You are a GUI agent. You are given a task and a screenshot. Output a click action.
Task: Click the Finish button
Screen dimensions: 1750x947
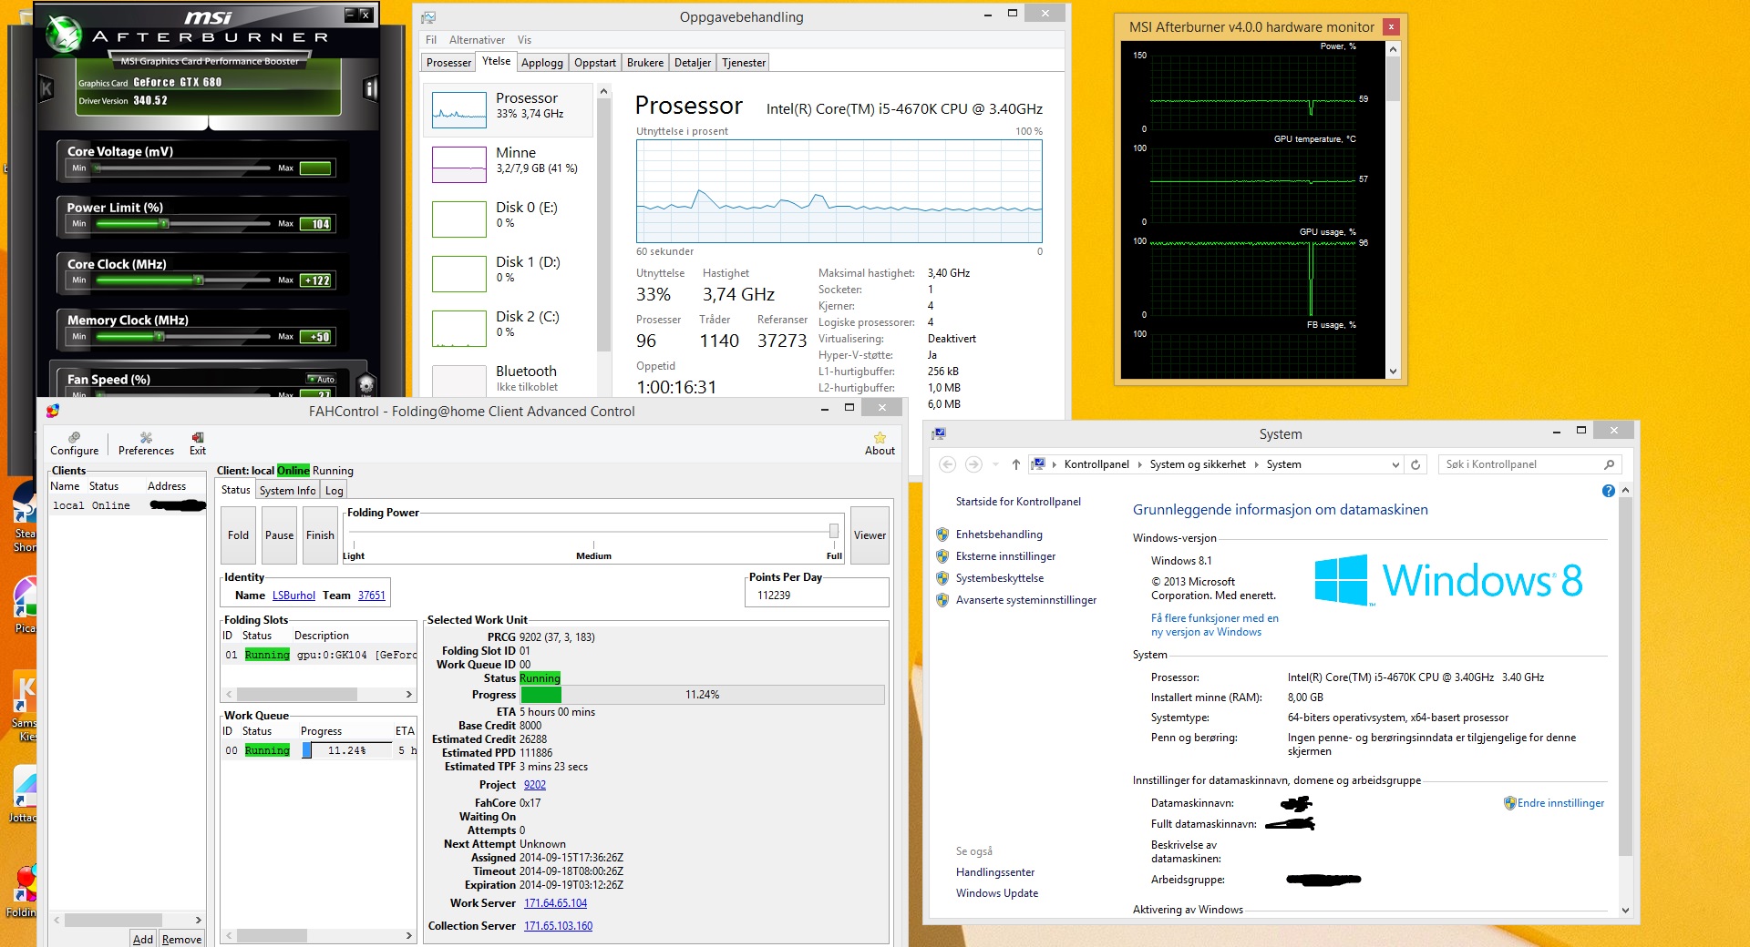click(x=320, y=535)
